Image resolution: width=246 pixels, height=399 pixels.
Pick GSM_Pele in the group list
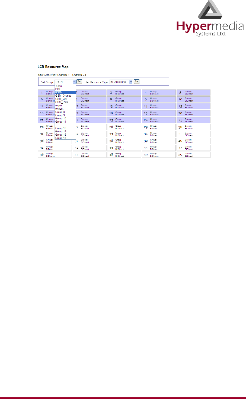click(65, 102)
